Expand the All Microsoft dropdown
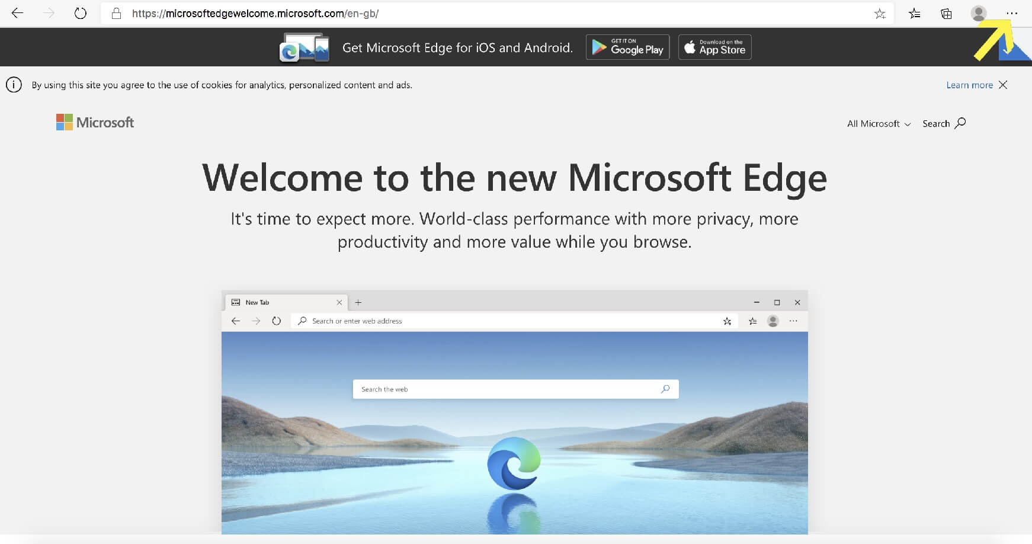 879,123
